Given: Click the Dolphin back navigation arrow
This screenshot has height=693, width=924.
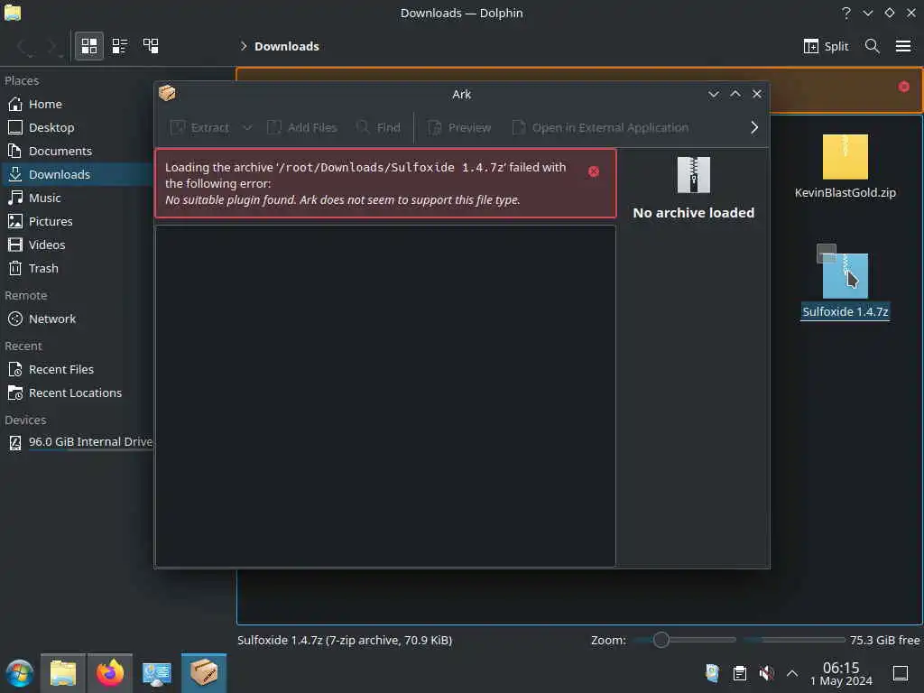Looking at the screenshot, I should (x=23, y=46).
